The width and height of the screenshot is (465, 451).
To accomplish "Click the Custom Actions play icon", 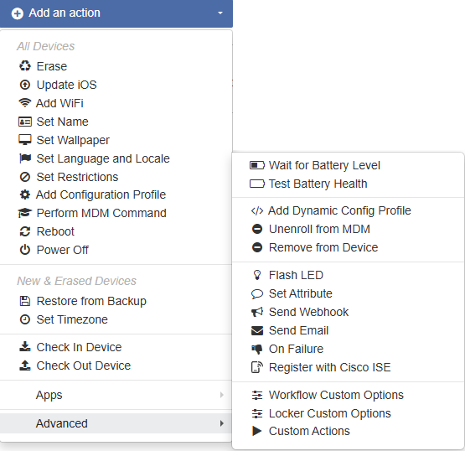I will (257, 431).
